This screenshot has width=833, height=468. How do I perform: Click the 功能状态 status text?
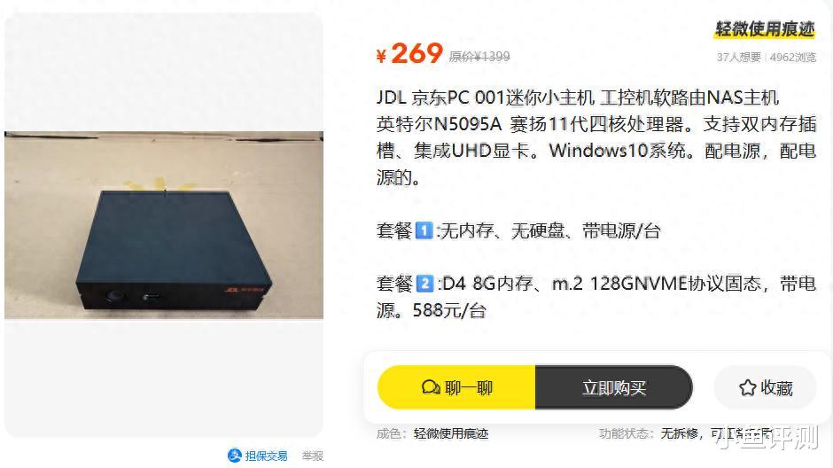pyautogui.click(x=624, y=433)
